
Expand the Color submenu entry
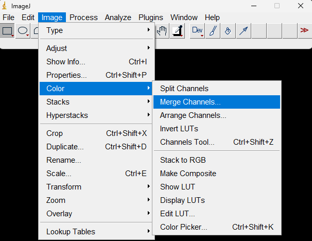click(x=96, y=89)
